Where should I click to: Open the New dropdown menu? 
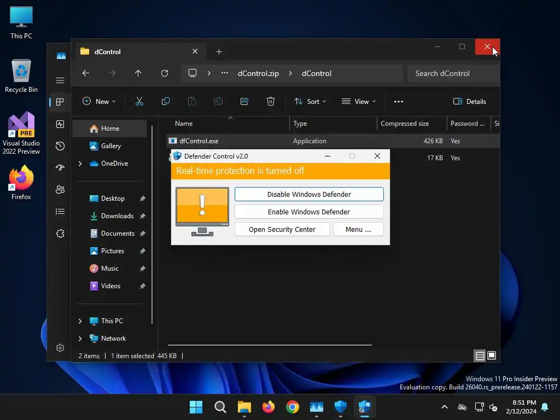click(99, 101)
